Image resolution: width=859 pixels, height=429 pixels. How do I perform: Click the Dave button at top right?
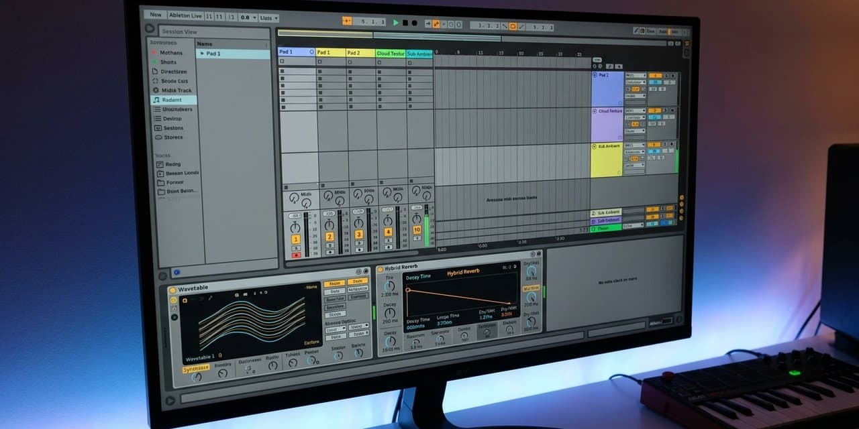(x=651, y=31)
